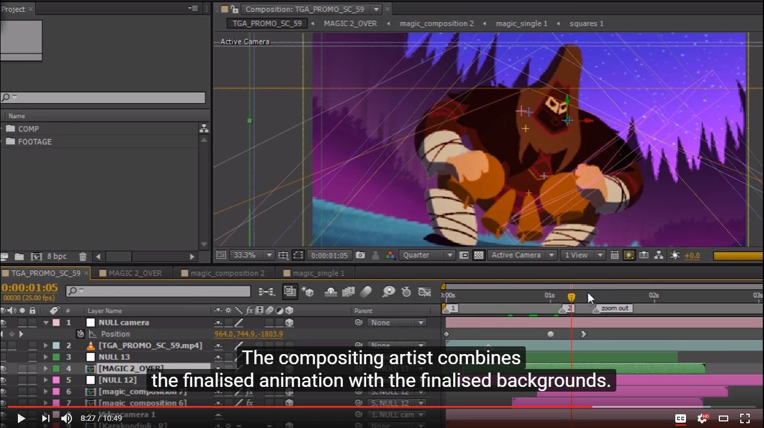Open Active Camera 3D view dropdown
764x428 pixels.
coord(523,255)
